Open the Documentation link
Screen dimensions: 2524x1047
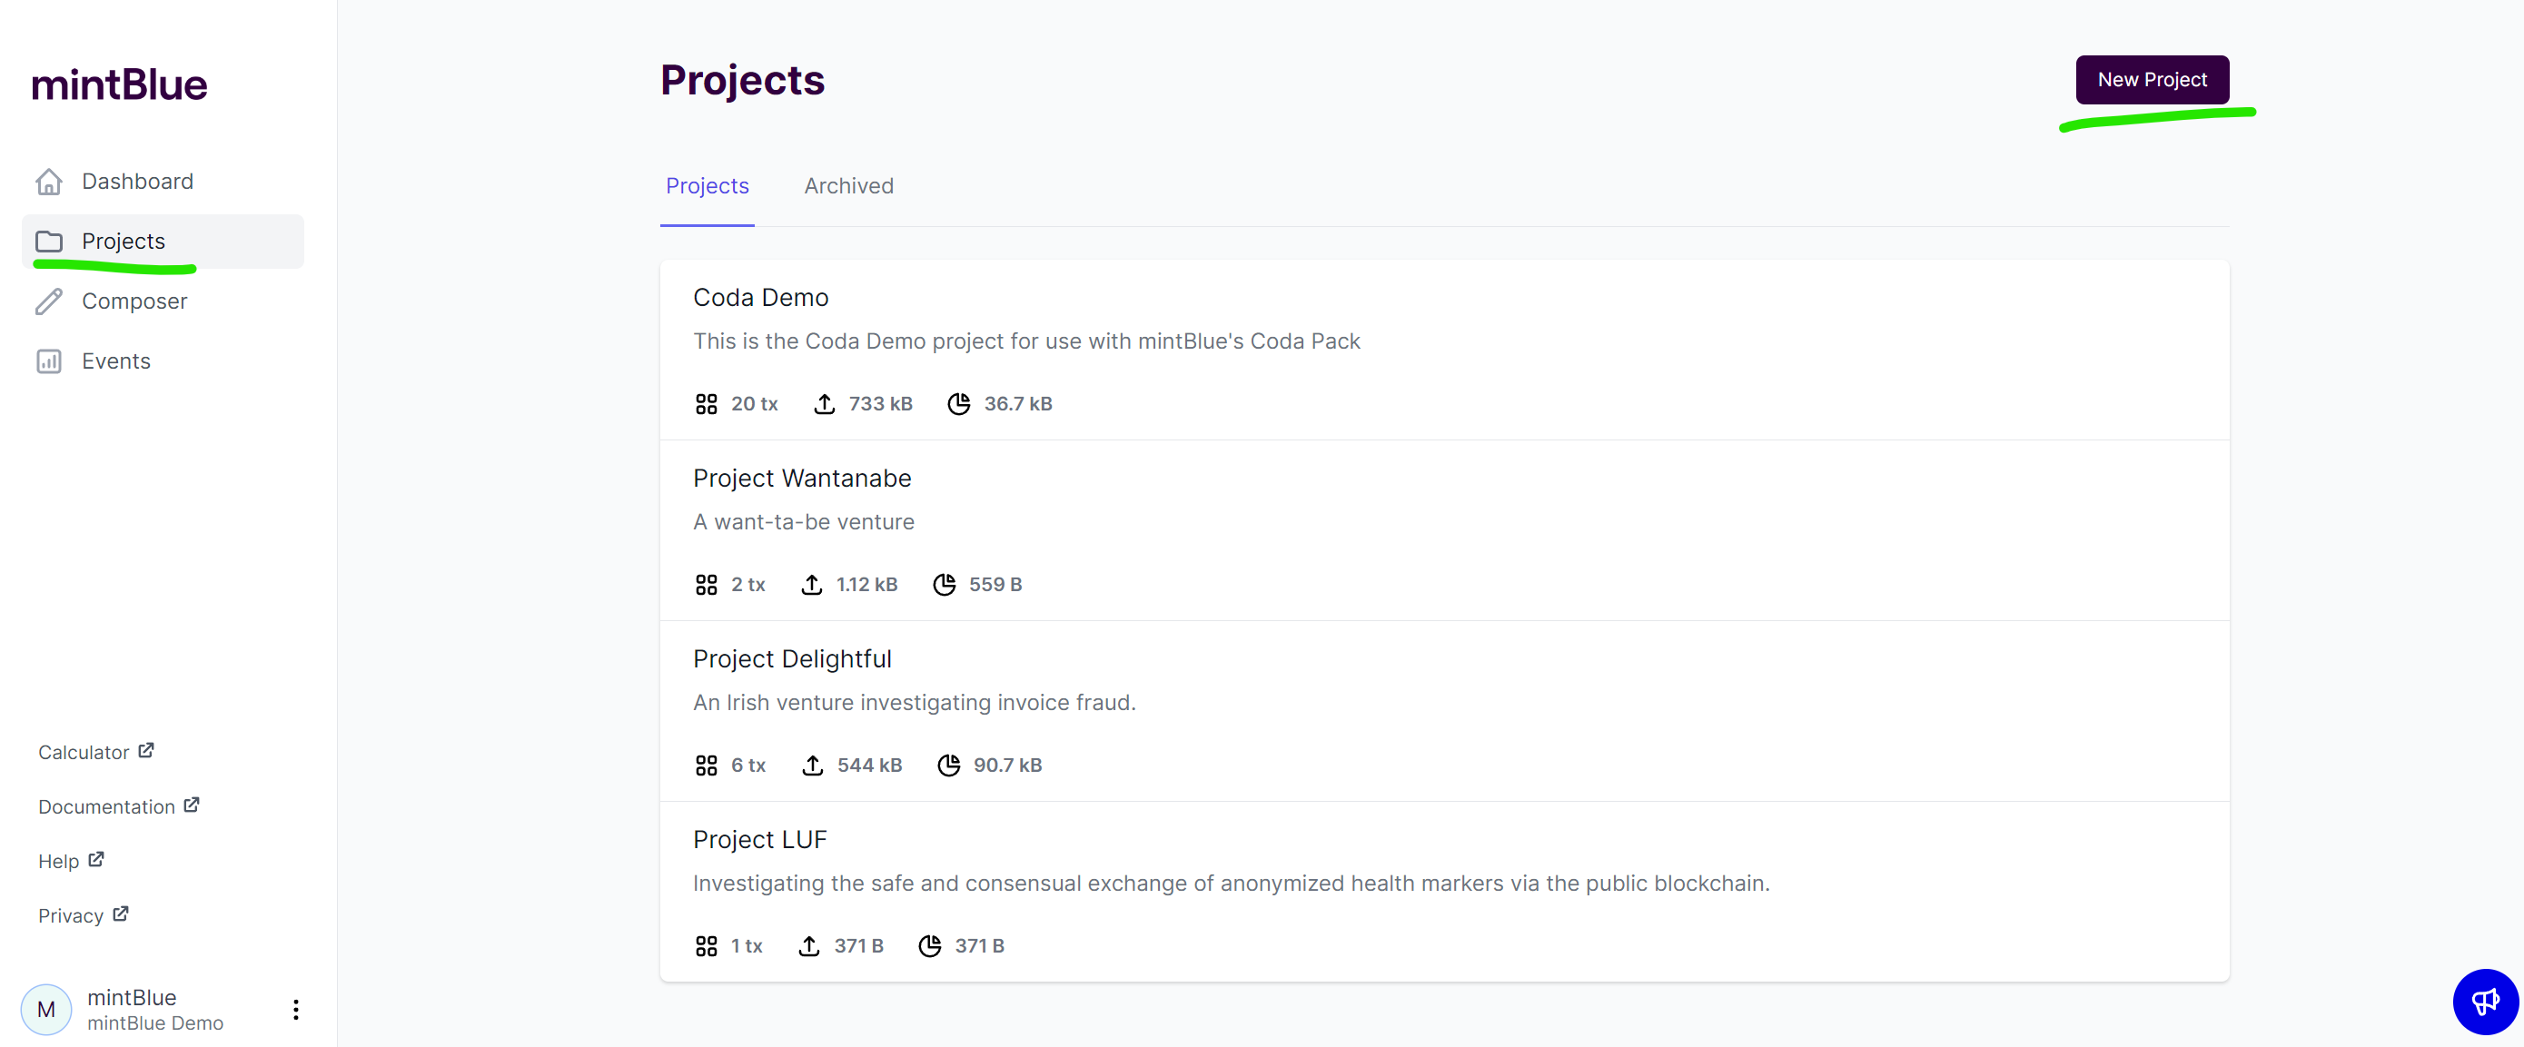tap(107, 807)
